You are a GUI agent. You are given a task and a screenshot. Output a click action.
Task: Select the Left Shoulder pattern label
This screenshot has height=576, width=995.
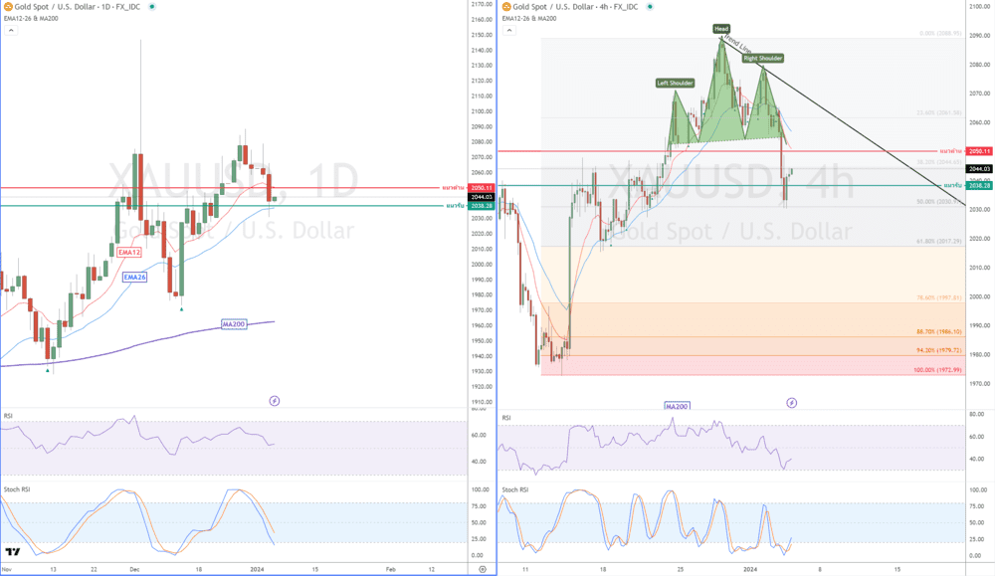[x=675, y=83]
